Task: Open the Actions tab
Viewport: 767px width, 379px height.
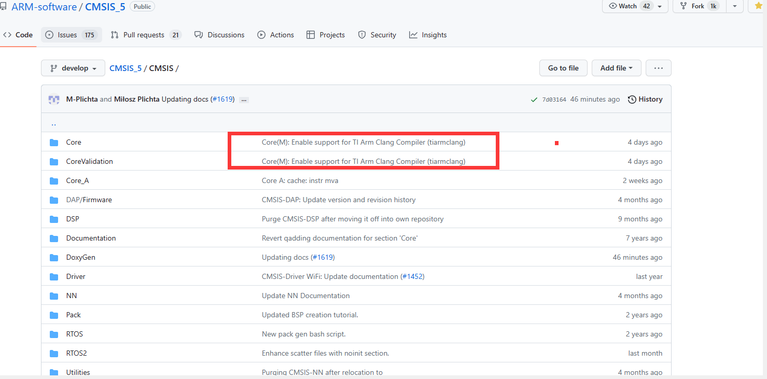Action: pyautogui.click(x=276, y=35)
